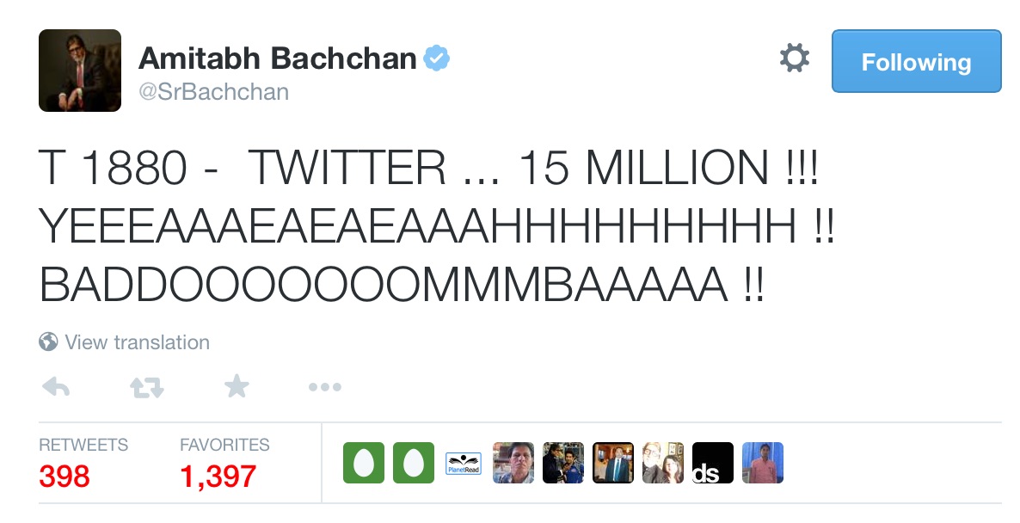This screenshot has height=523, width=1020.
Task: Favorite the tweet with the star icon
Action: click(236, 388)
